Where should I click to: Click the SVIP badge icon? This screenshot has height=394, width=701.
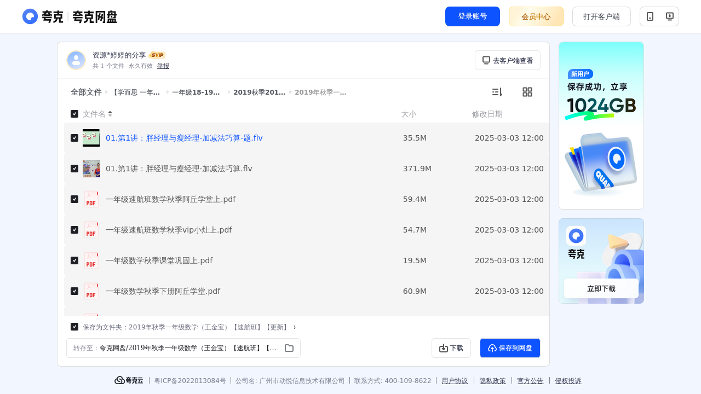pyautogui.click(x=157, y=55)
